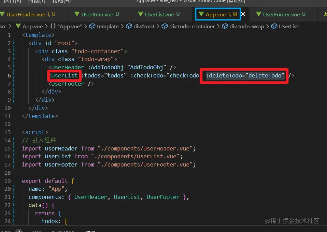Click the UserHeader tag on line 5
This screenshot has height=232, width=327.
coord(68,68)
